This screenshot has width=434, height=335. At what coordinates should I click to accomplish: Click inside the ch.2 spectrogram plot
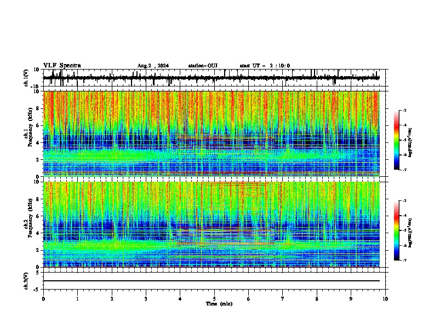click(212, 224)
